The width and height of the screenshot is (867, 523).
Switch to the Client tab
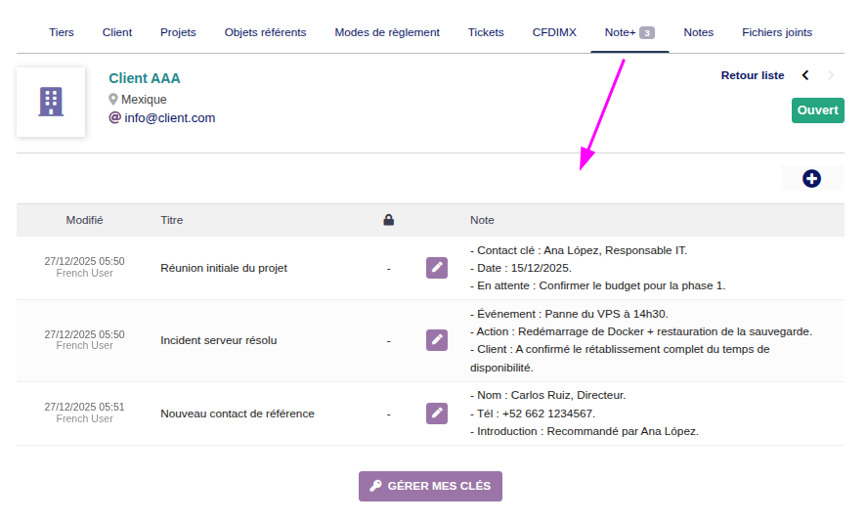click(x=117, y=32)
